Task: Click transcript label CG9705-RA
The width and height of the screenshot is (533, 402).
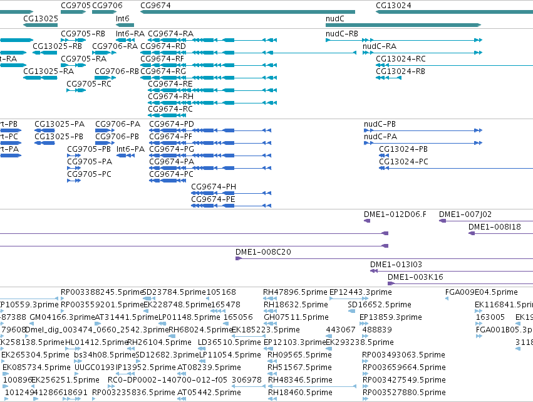Action: coord(84,59)
